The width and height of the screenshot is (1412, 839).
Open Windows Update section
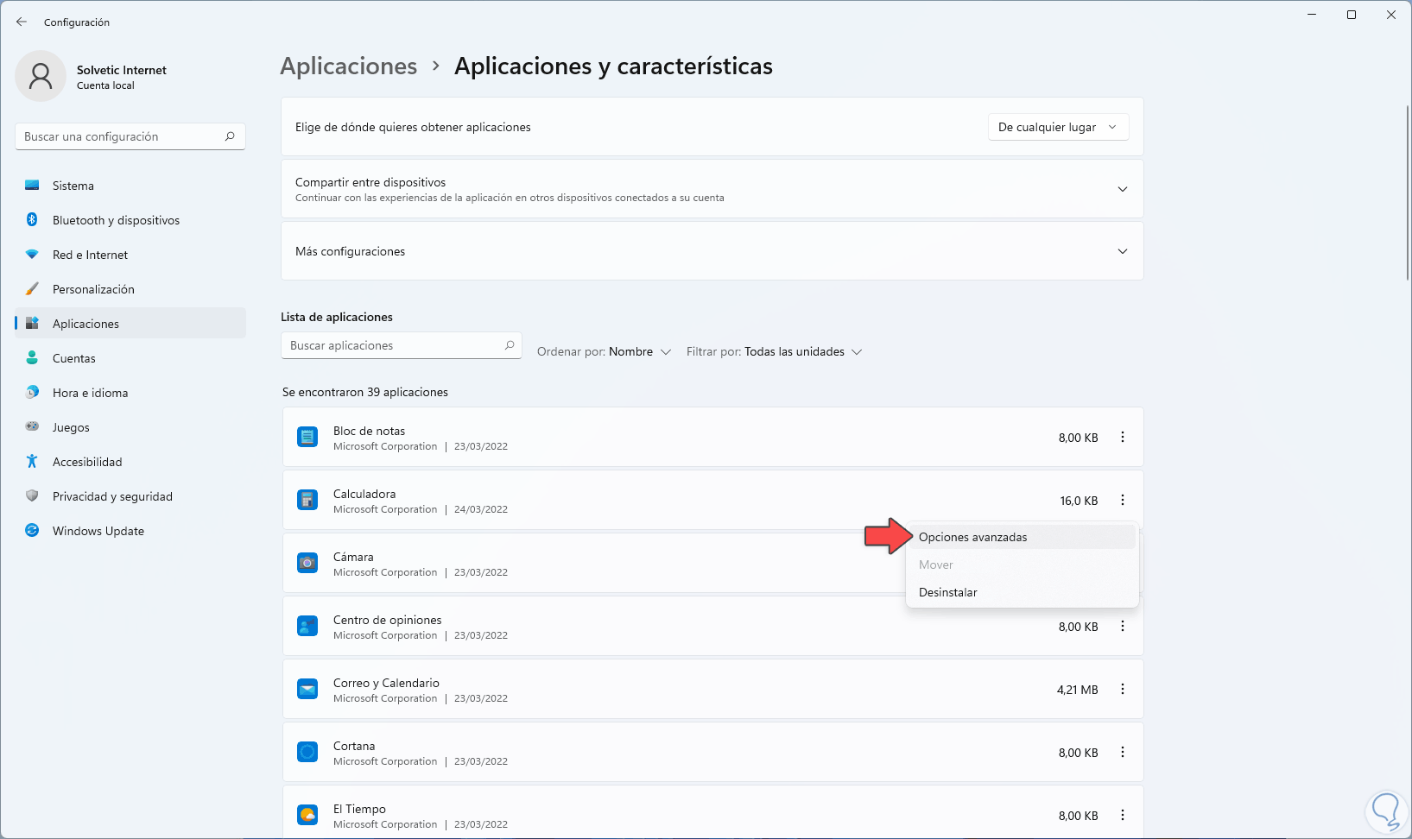(x=98, y=531)
